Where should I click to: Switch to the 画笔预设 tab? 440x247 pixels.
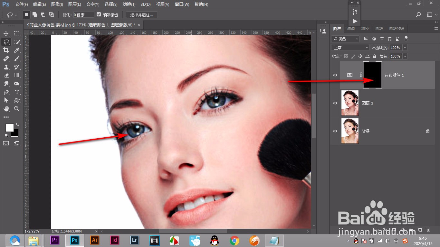click(397, 28)
